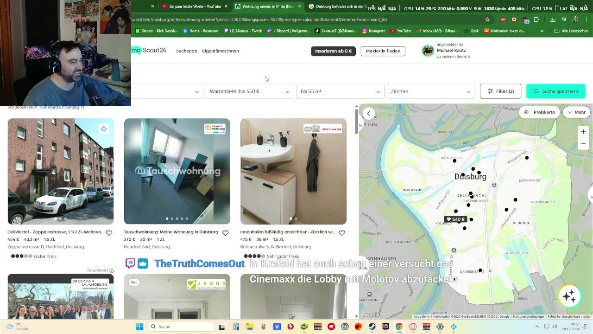
Task: Open the Instagram bookmark
Action: click(x=374, y=31)
